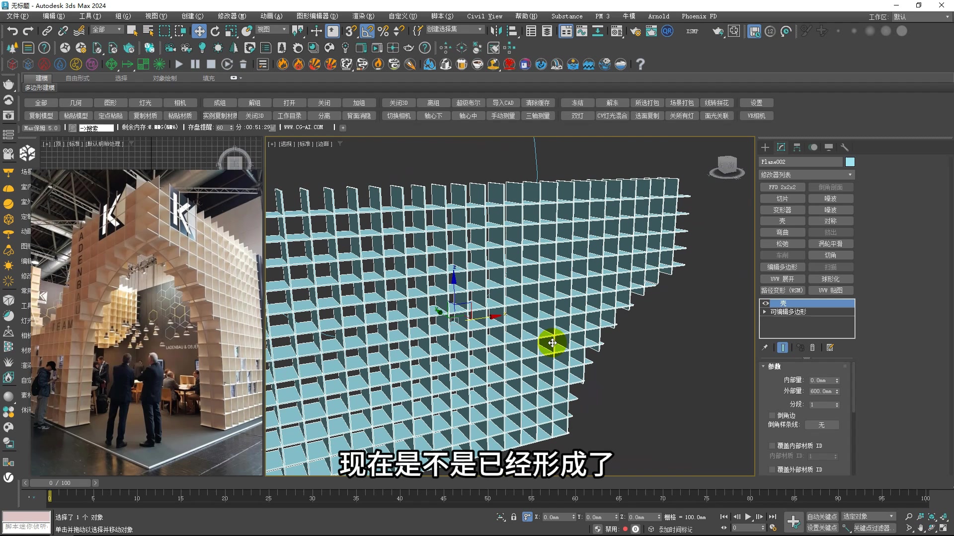Click the 导入CAD button

coord(503,103)
